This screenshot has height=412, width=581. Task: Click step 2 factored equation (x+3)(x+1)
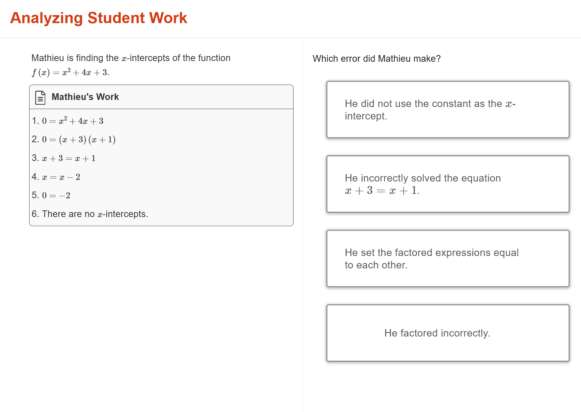point(74,139)
